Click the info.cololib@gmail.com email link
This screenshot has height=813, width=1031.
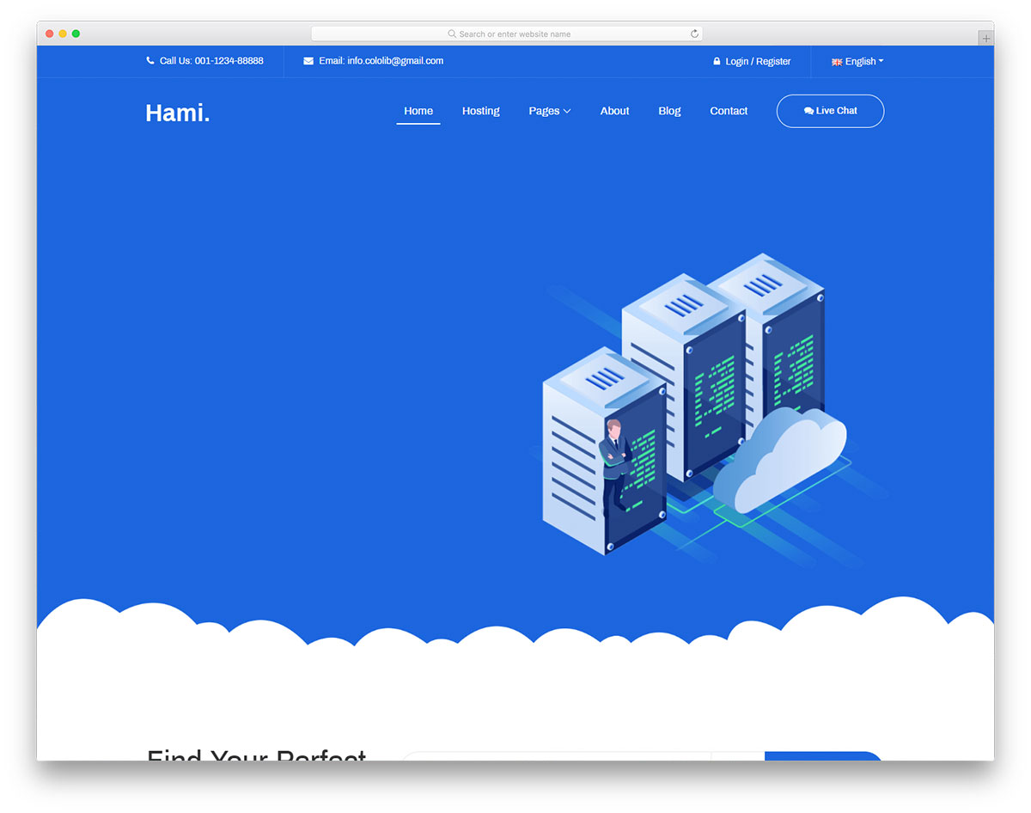(395, 61)
